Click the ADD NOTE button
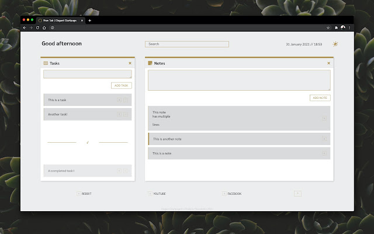 (320, 98)
